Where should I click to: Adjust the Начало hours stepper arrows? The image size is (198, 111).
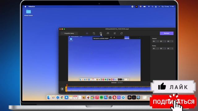pyautogui.click(x=158, y=41)
